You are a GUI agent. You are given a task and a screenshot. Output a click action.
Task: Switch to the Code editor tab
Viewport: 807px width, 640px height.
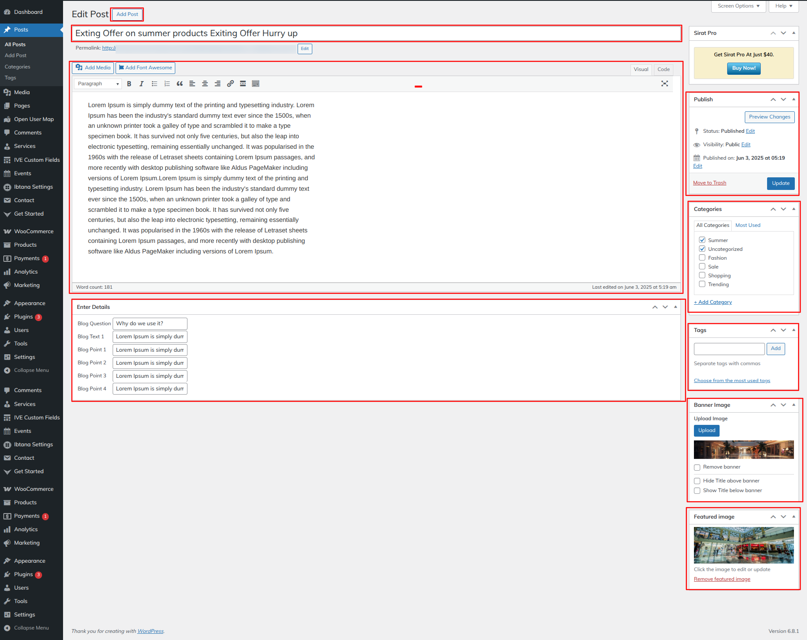[663, 69]
